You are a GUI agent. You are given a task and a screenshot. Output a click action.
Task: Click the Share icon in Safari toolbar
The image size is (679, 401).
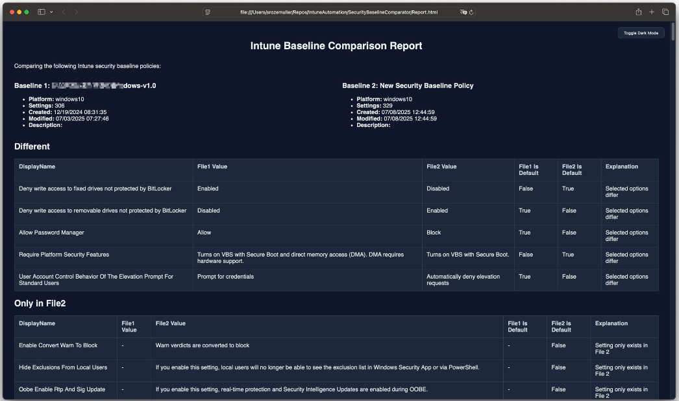639,12
